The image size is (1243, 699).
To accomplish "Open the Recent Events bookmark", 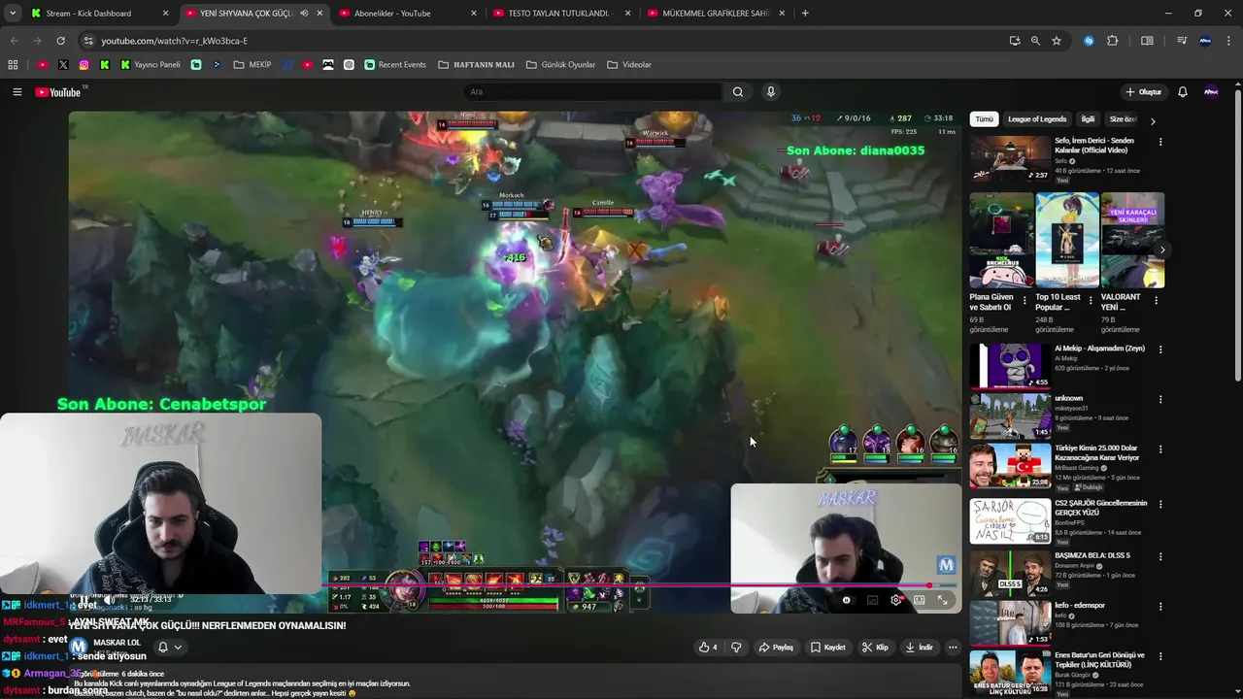I will [395, 65].
